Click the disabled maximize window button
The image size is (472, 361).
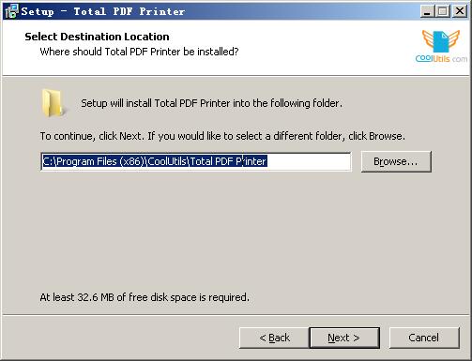443,11
